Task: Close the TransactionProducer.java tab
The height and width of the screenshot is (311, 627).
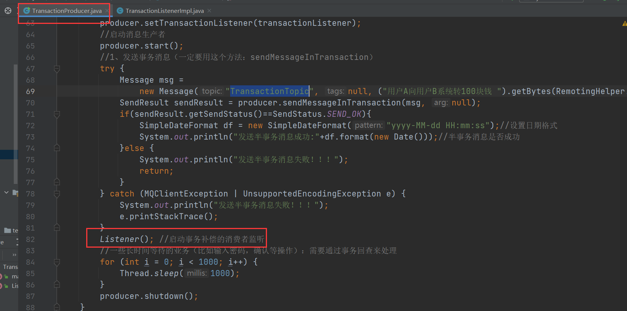Action: [107, 11]
